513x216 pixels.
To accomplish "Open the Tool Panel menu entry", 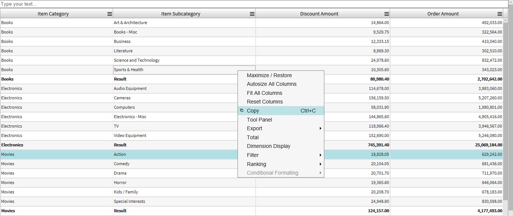I will click(259, 120).
